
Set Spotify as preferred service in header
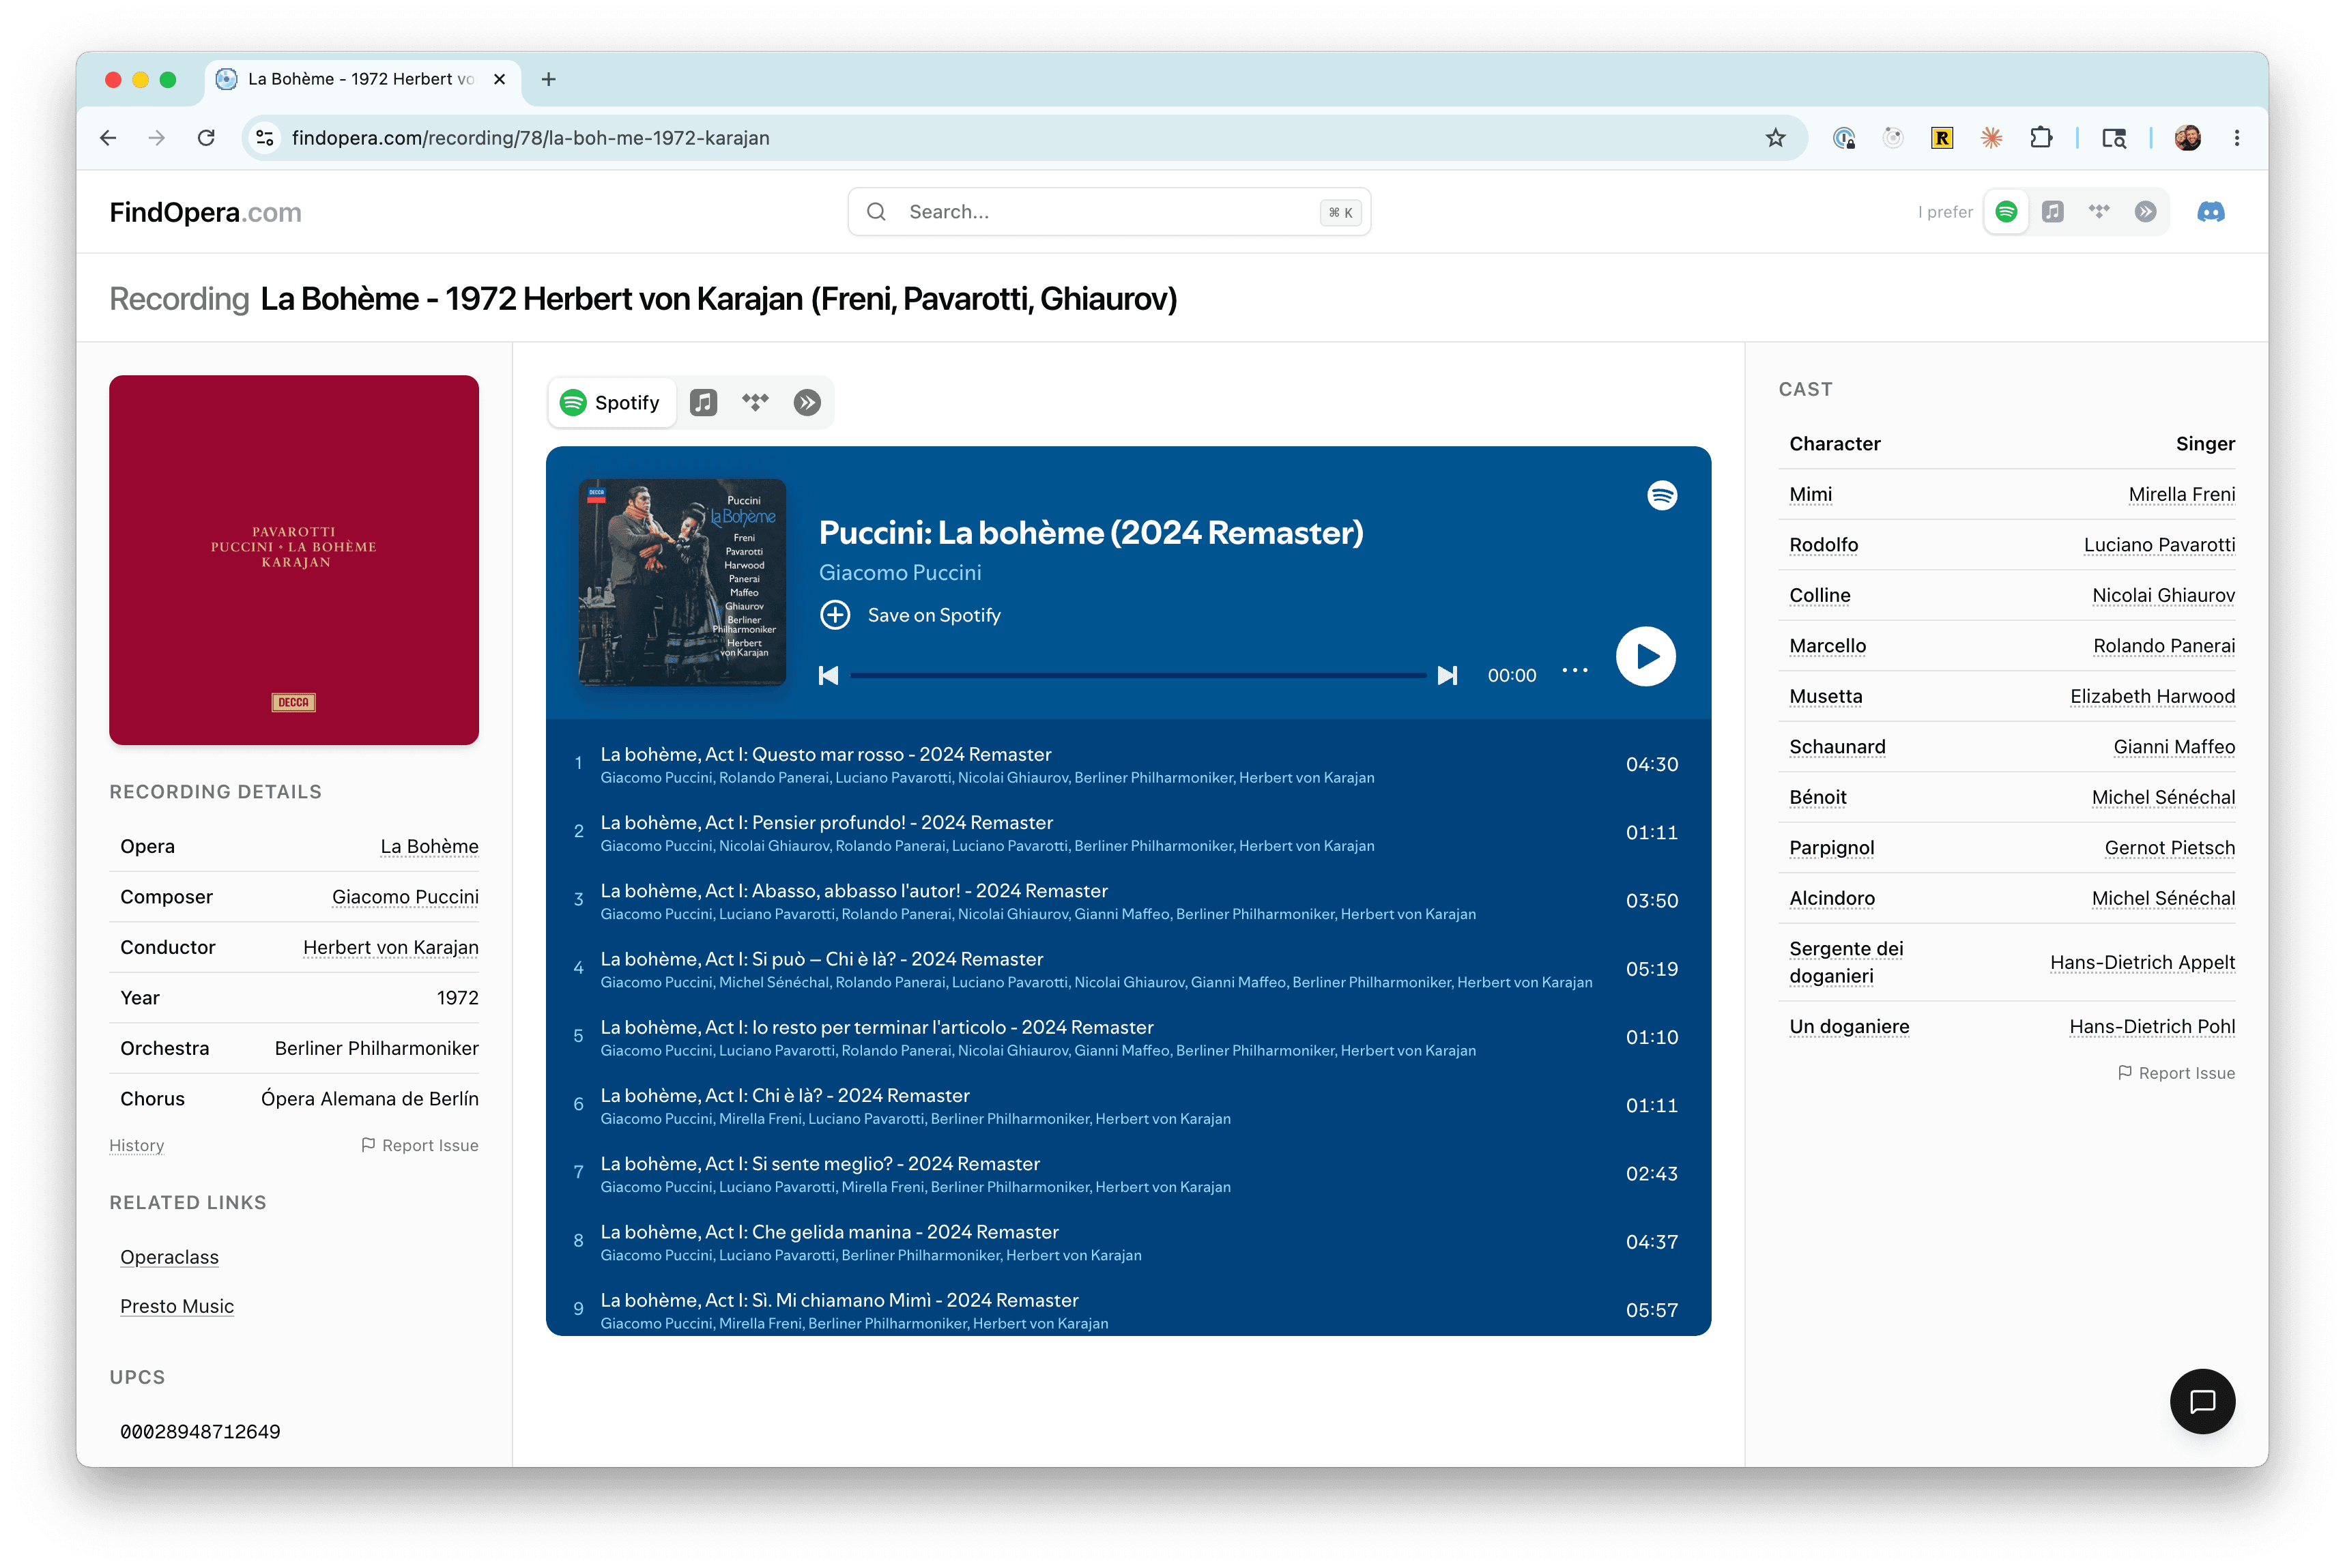(x=2006, y=212)
